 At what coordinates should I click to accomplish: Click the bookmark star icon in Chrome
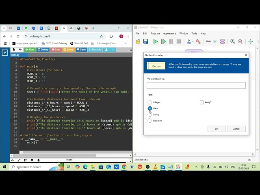102,36
